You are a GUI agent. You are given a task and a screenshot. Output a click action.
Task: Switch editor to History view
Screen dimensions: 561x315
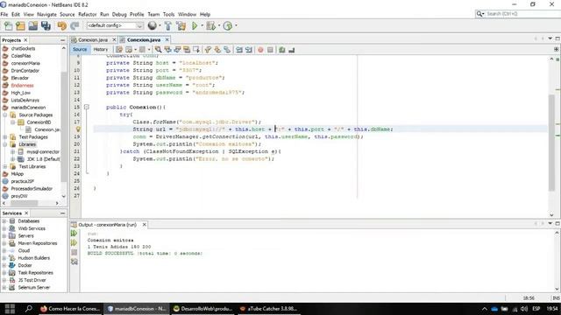101,50
